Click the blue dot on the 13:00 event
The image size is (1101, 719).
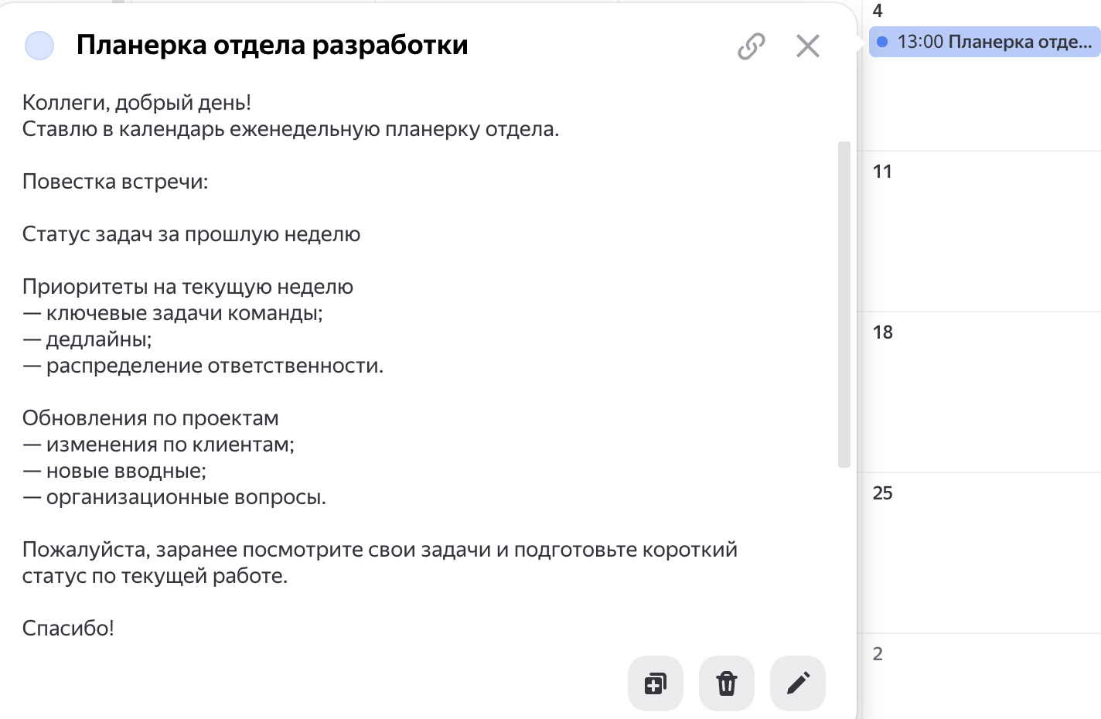pos(882,42)
